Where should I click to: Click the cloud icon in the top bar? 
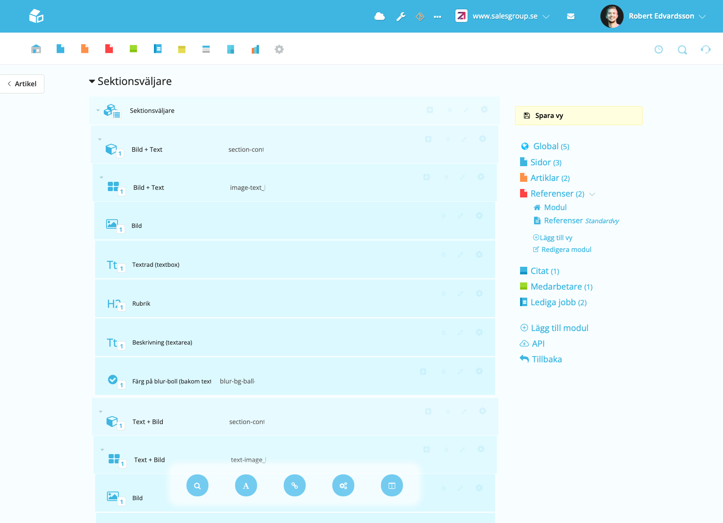point(379,16)
